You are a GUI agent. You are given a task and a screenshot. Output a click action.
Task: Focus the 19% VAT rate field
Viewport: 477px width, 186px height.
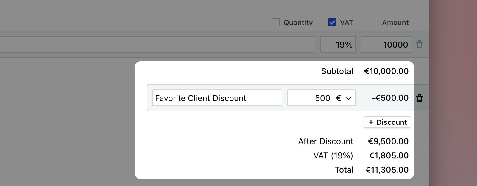338,45
